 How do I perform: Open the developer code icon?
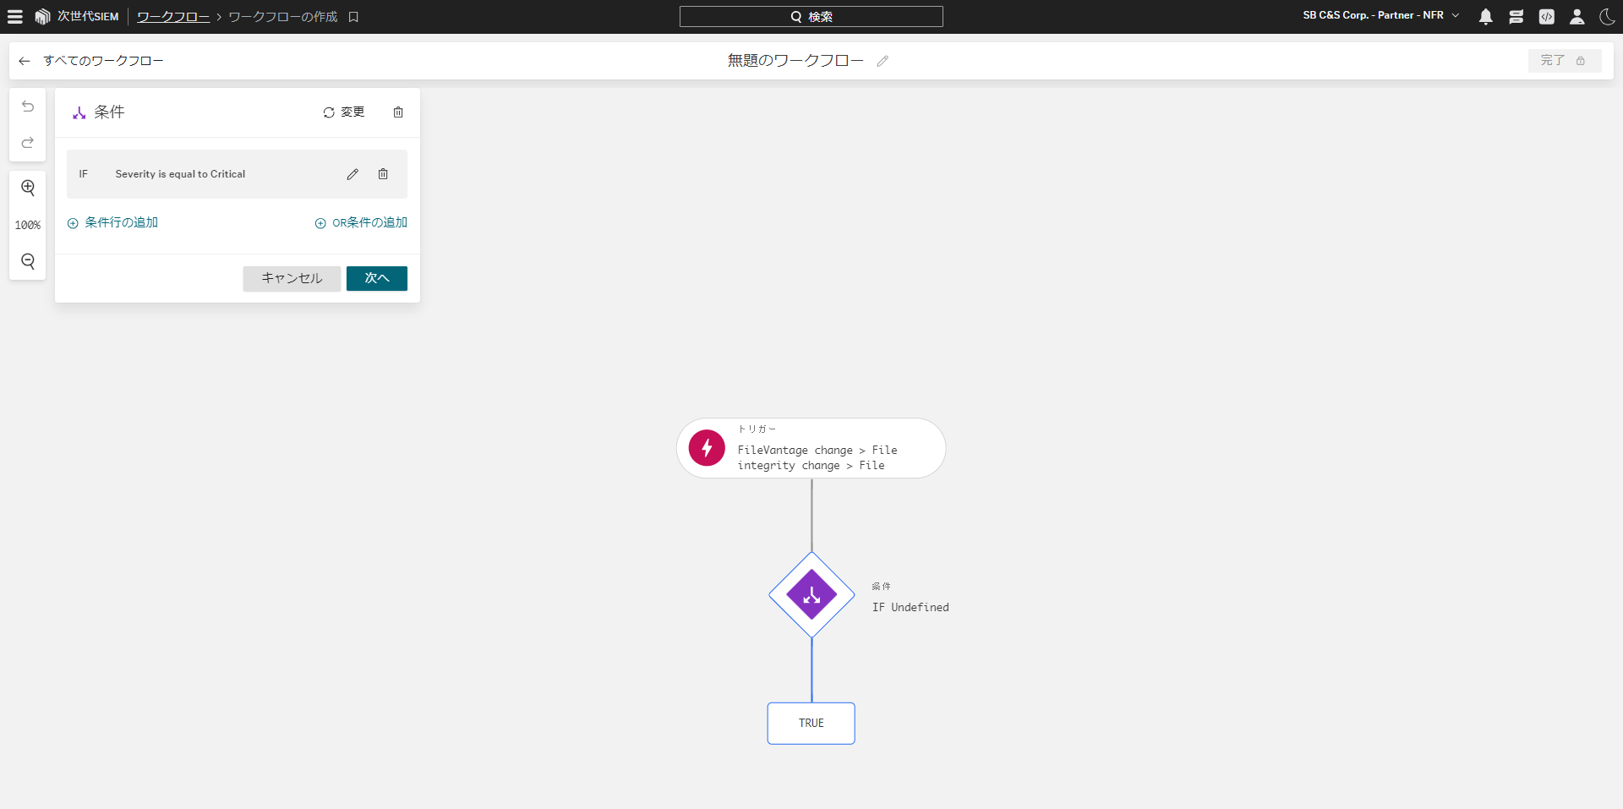1546,16
